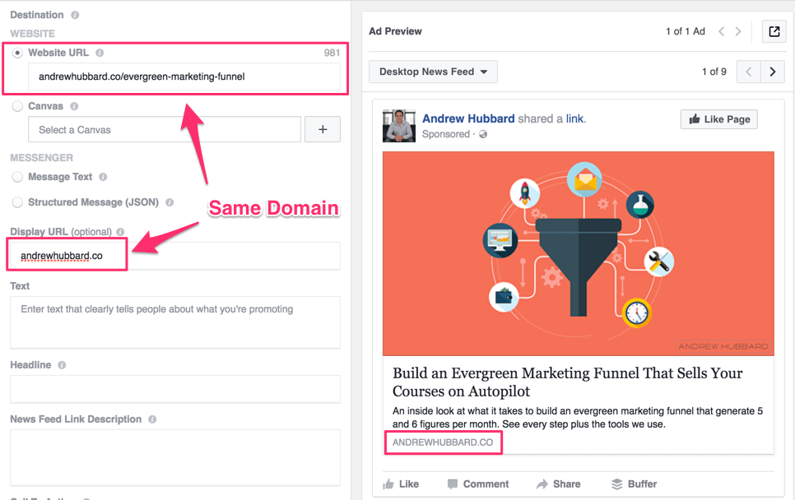Click the add Canvas plus button
The height and width of the screenshot is (500, 795).
[x=323, y=129]
